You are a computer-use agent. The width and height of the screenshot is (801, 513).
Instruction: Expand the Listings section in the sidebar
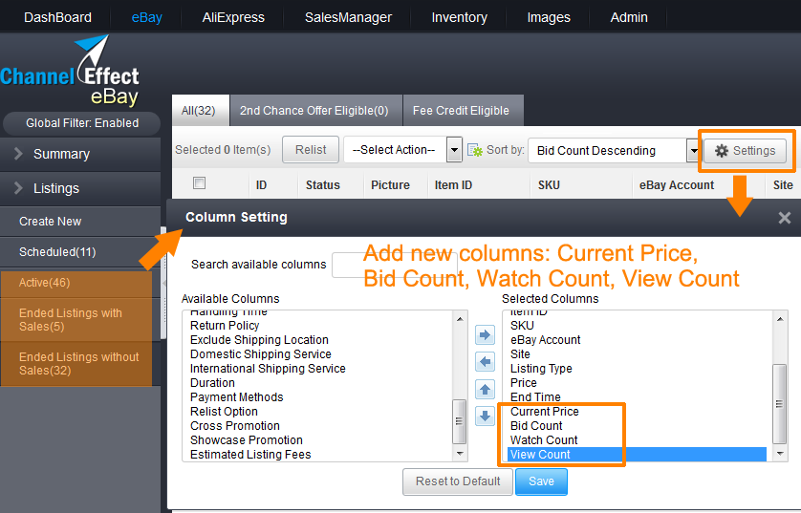point(80,188)
